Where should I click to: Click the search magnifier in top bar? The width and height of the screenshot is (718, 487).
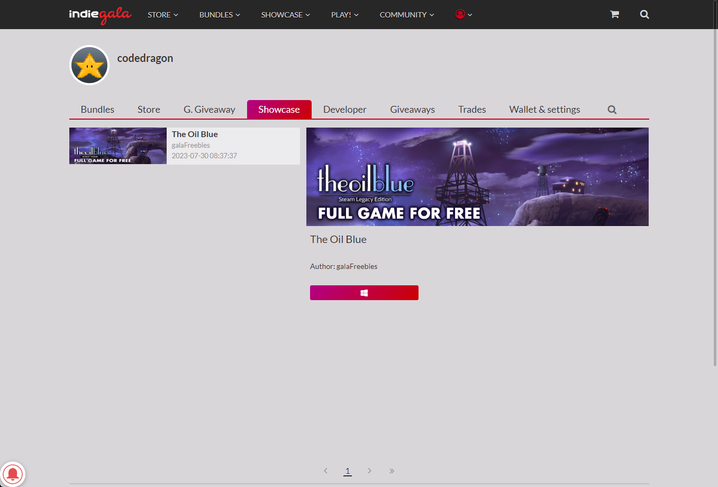644,14
